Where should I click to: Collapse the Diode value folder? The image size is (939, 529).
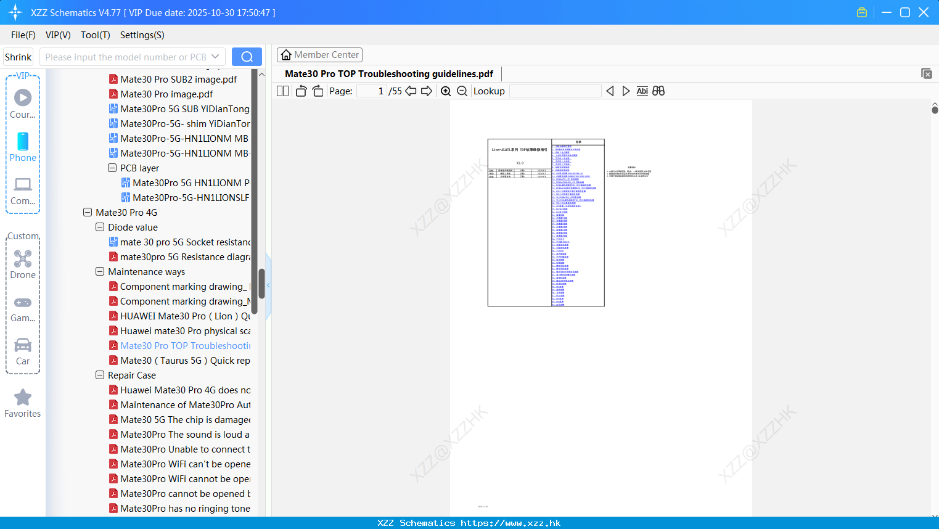tap(100, 227)
